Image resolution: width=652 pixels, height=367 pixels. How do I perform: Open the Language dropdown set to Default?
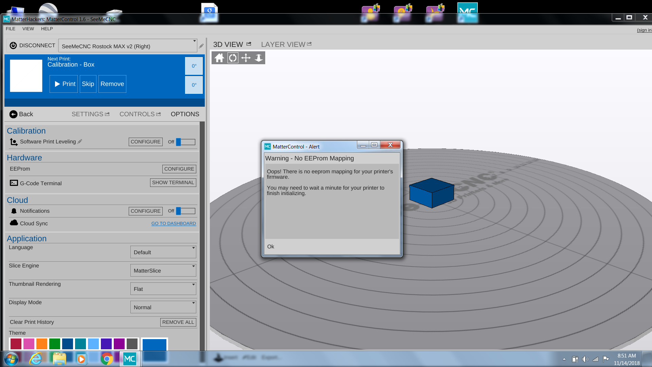coord(163,252)
